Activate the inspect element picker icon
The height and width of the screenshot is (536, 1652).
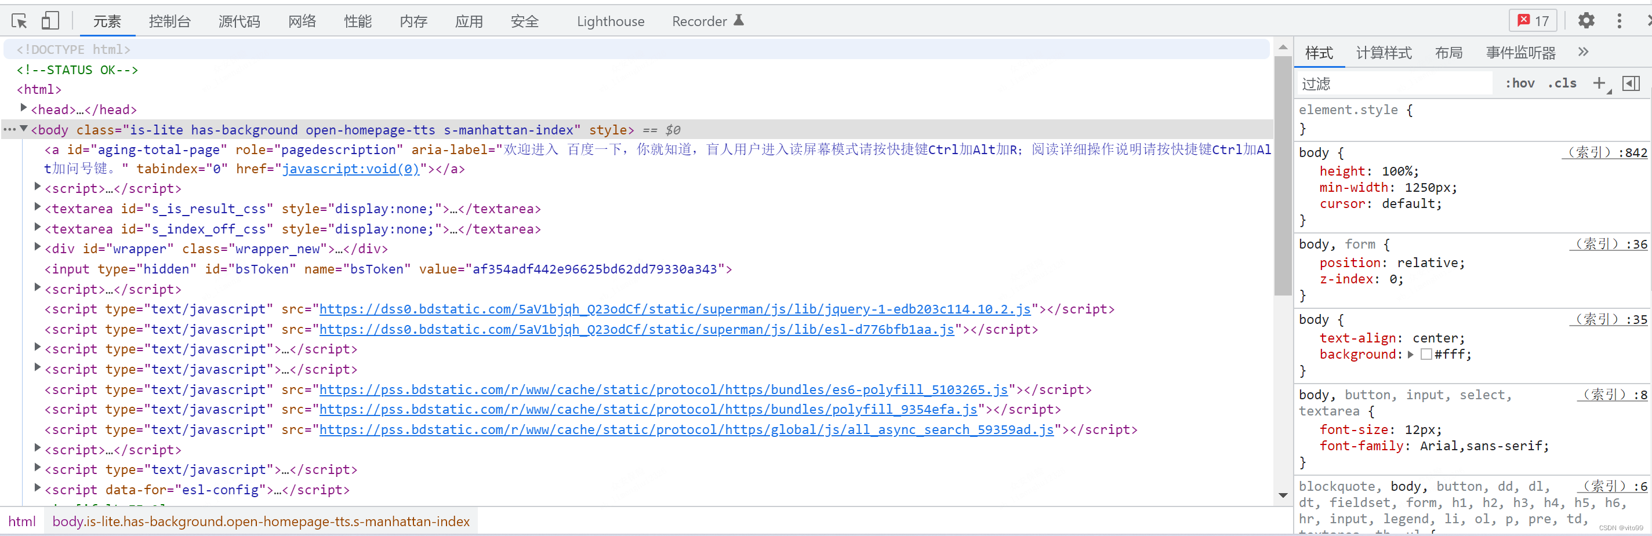[x=19, y=21]
